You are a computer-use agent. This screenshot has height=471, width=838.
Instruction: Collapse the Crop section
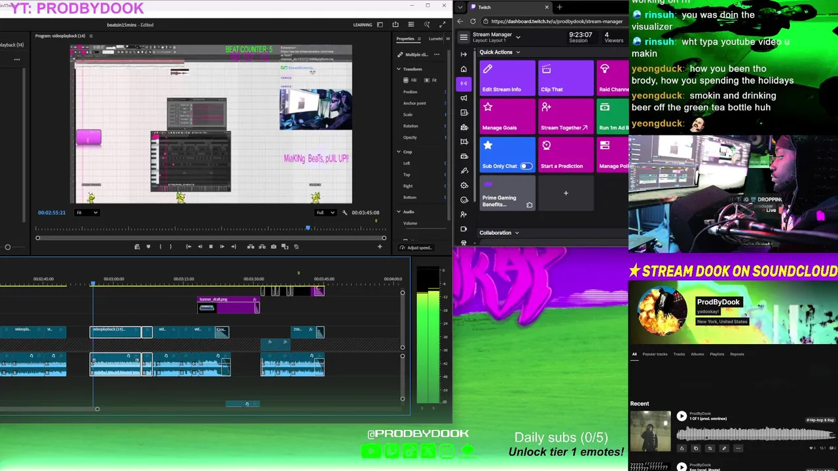click(399, 152)
